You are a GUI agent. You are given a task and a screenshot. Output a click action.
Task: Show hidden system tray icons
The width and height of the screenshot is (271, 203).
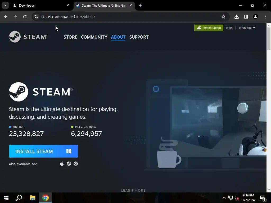pyautogui.click(x=224, y=198)
